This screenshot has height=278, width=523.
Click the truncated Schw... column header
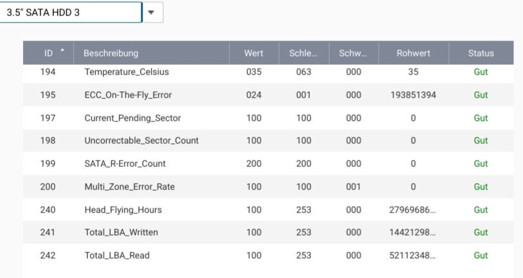pyautogui.click(x=353, y=53)
